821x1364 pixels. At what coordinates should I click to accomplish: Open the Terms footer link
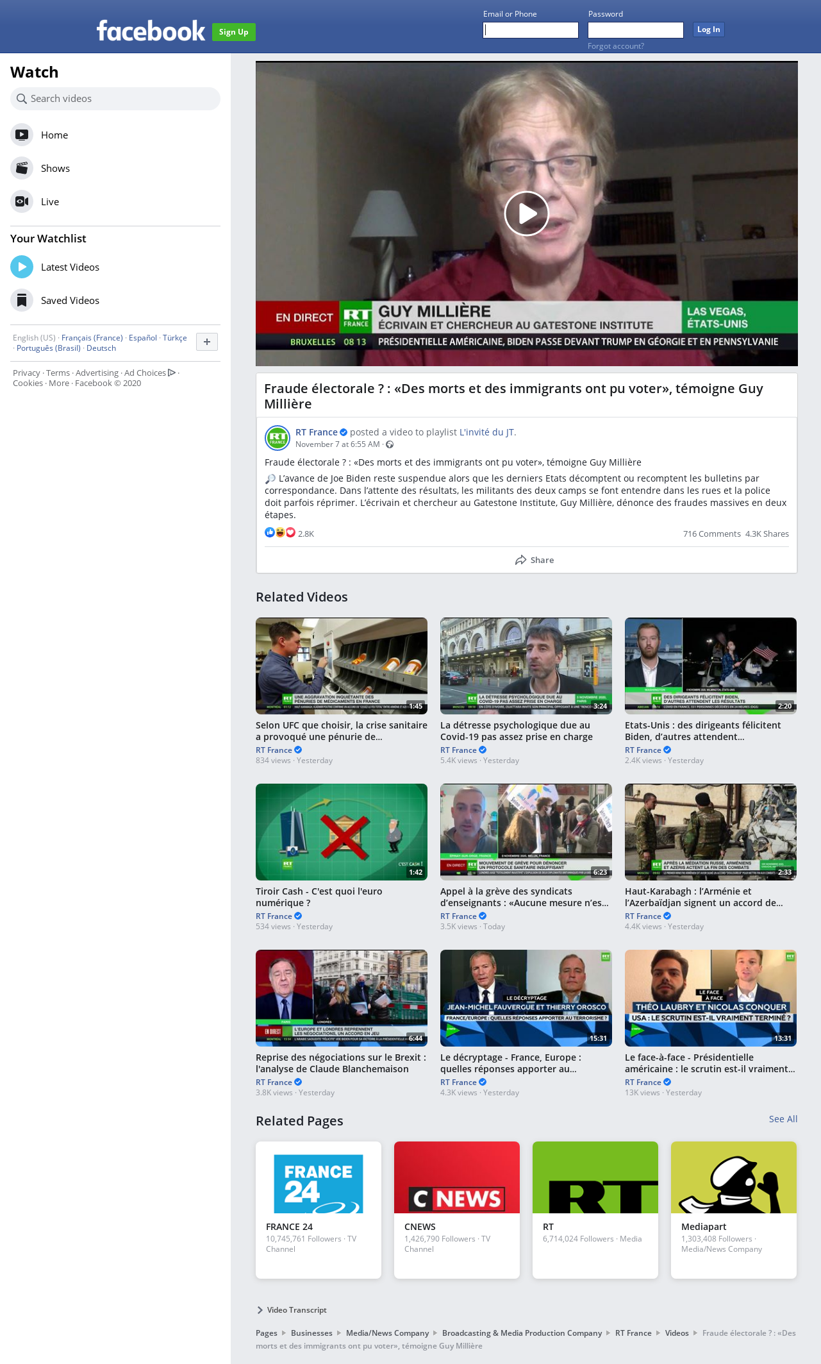point(58,373)
